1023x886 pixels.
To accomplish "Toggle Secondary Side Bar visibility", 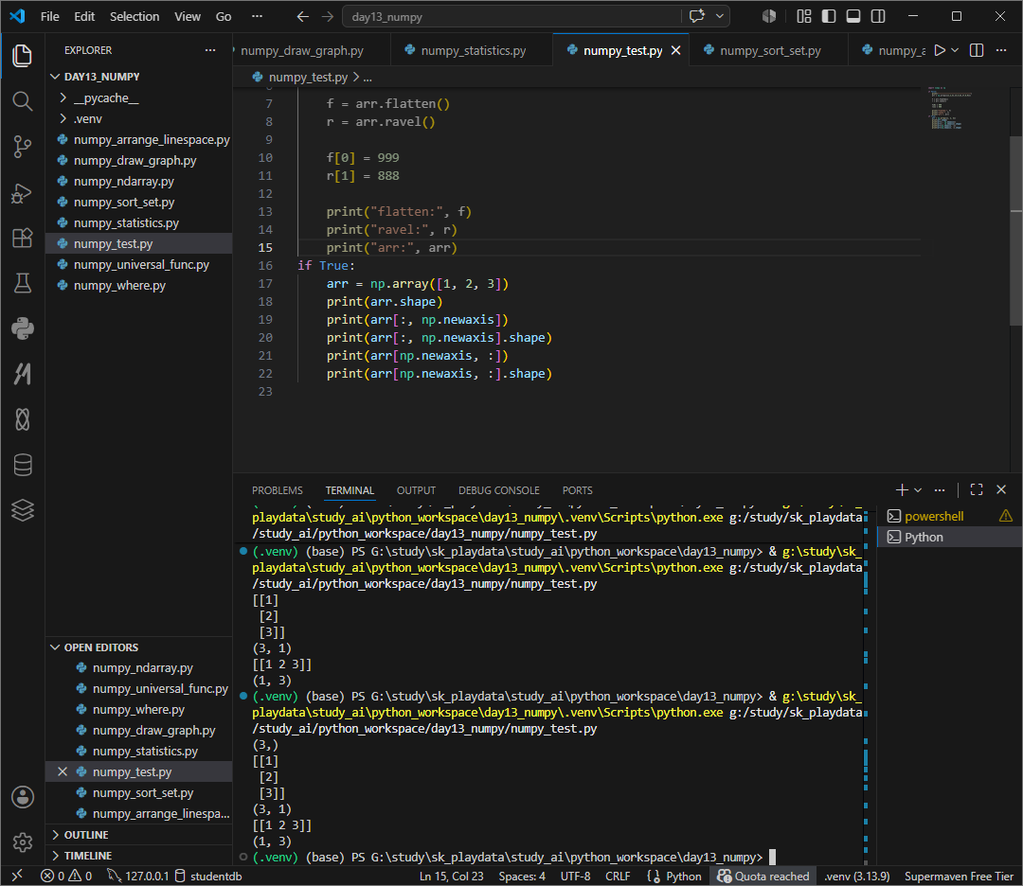I will [878, 16].
